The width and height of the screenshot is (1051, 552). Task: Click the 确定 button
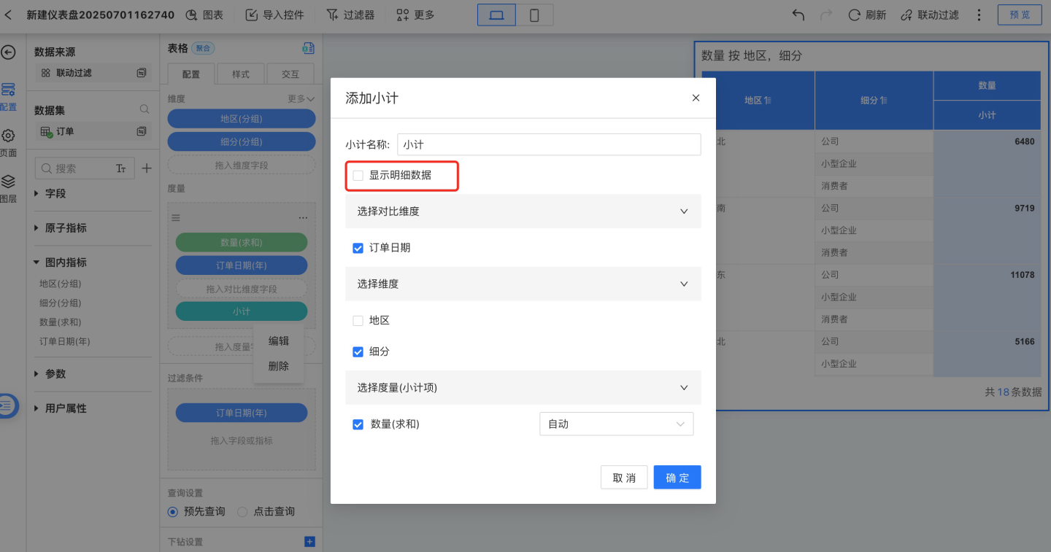coord(677,478)
